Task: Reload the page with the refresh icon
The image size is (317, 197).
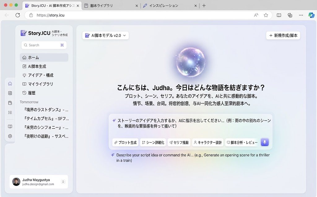Action: point(18,15)
